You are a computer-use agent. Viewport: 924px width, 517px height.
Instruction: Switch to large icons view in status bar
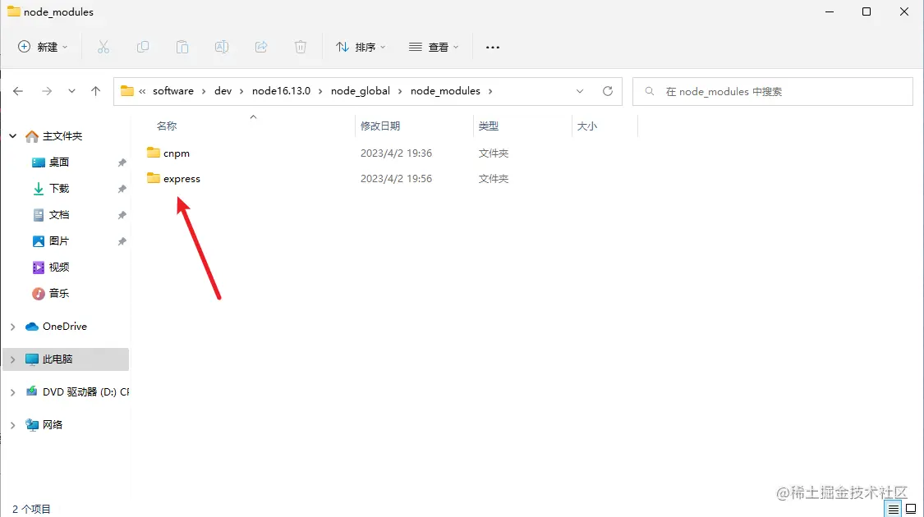911,510
